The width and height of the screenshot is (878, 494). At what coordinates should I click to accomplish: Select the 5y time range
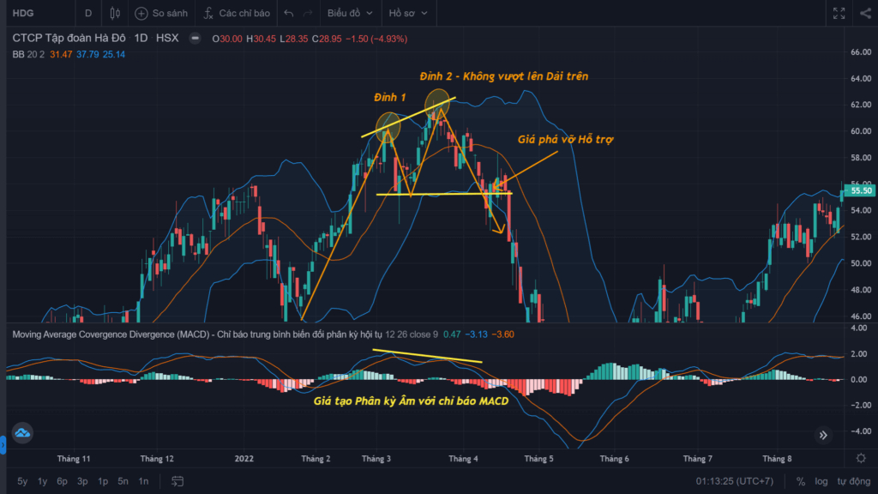(x=22, y=481)
